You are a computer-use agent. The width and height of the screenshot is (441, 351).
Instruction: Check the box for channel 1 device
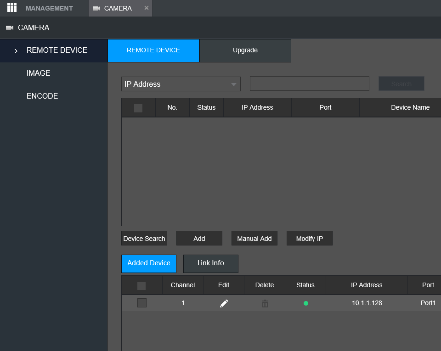(x=142, y=303)
